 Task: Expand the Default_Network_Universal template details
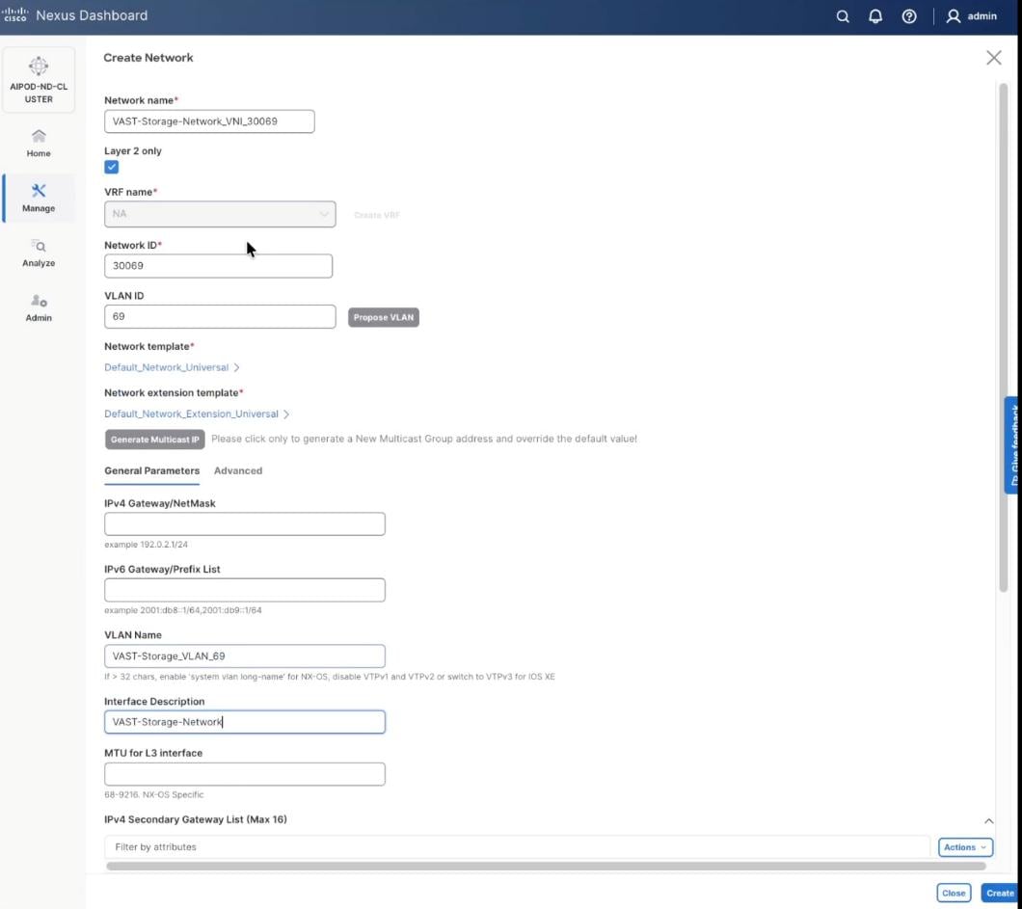[x=172, y=367]
